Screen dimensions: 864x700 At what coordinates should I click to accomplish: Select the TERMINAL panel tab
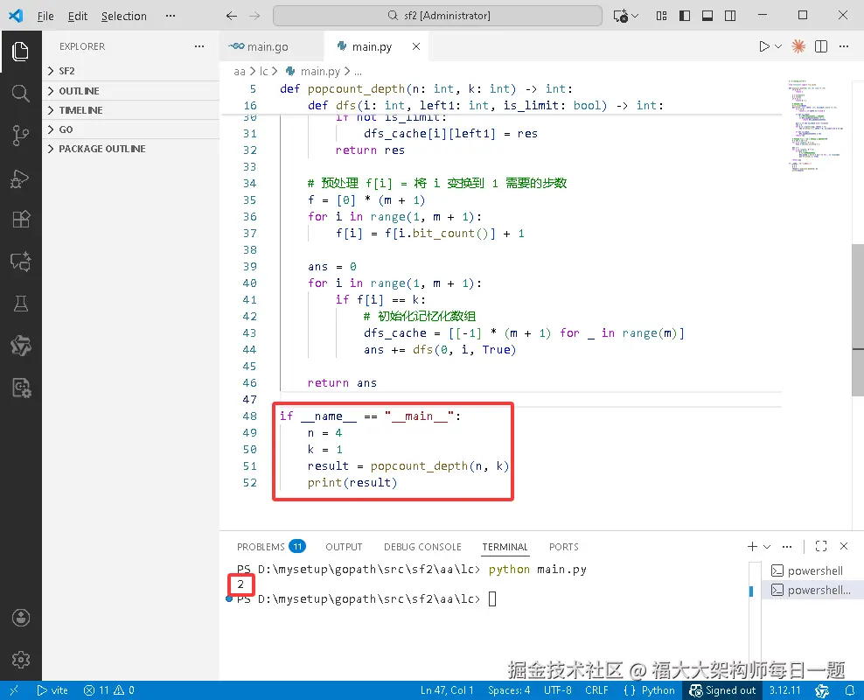(x=505, y=546)
